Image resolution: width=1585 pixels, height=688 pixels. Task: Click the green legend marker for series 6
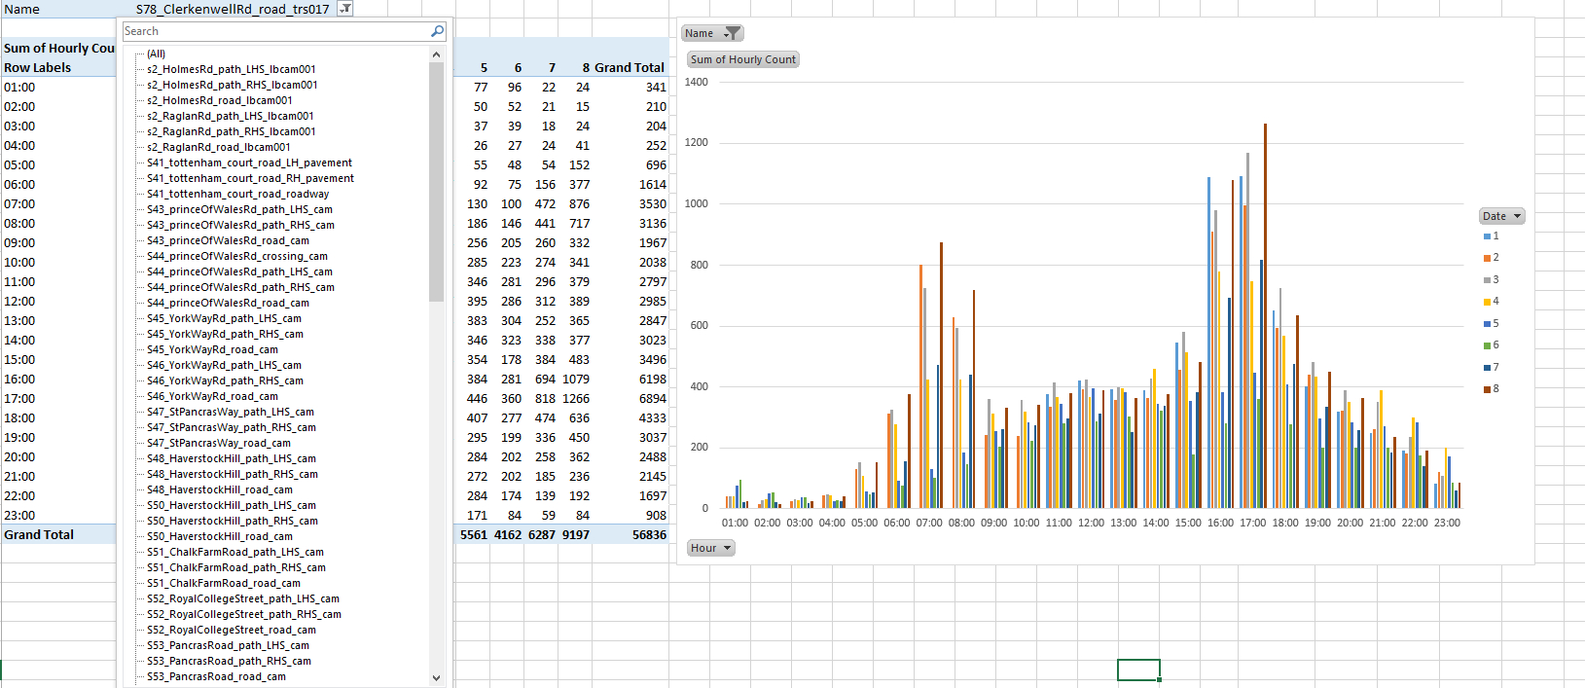click(1487, 345)
